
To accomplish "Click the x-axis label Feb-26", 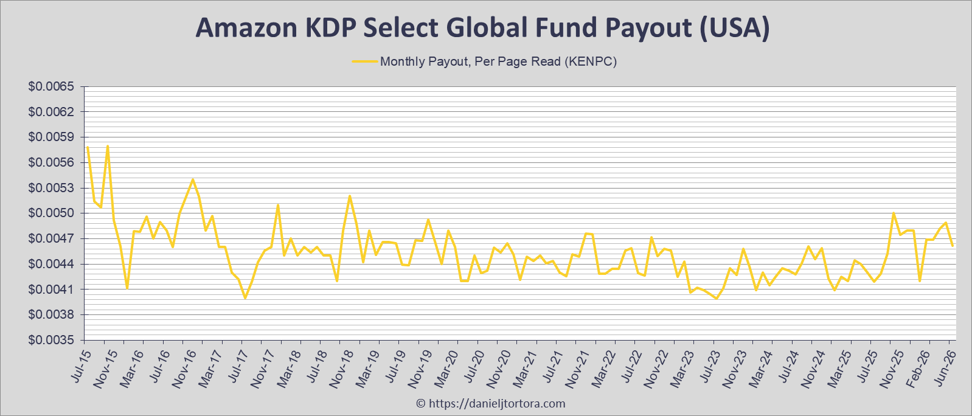I will [916, 369].
